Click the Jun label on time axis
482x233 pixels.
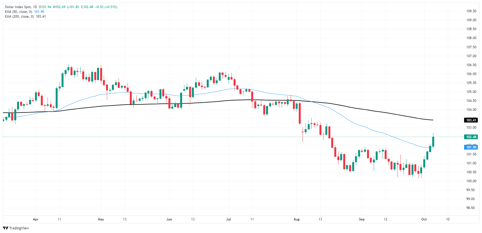[169, 219]
